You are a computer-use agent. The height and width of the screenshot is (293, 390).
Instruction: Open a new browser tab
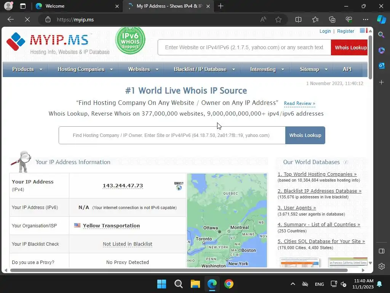coord(221,6)
